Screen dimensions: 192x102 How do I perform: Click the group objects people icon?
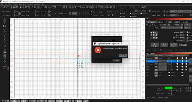pyautogui.click(x=64, y=7)
